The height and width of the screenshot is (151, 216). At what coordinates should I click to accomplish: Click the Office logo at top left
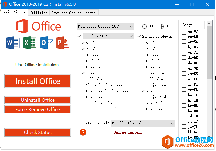point(38,26)
